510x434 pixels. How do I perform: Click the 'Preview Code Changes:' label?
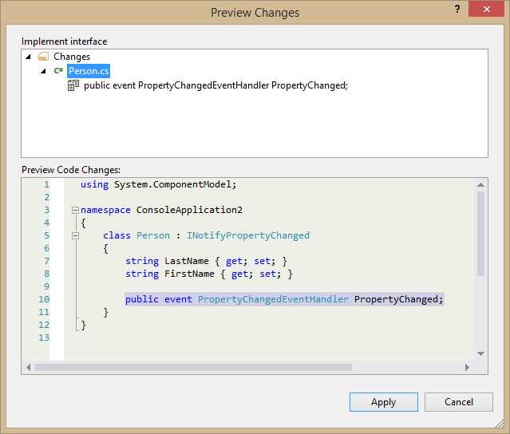71,170
